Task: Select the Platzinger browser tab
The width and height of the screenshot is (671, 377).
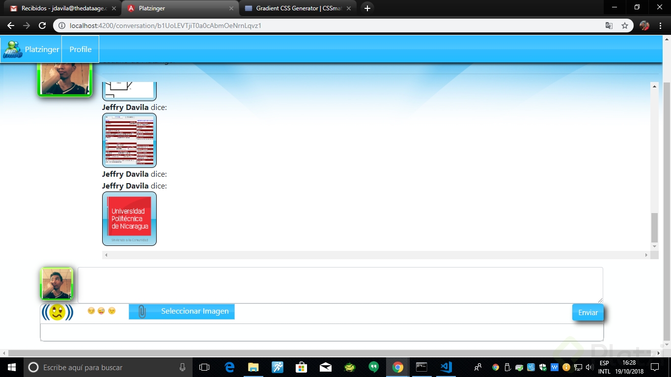Action: click(x=179, y=8)
